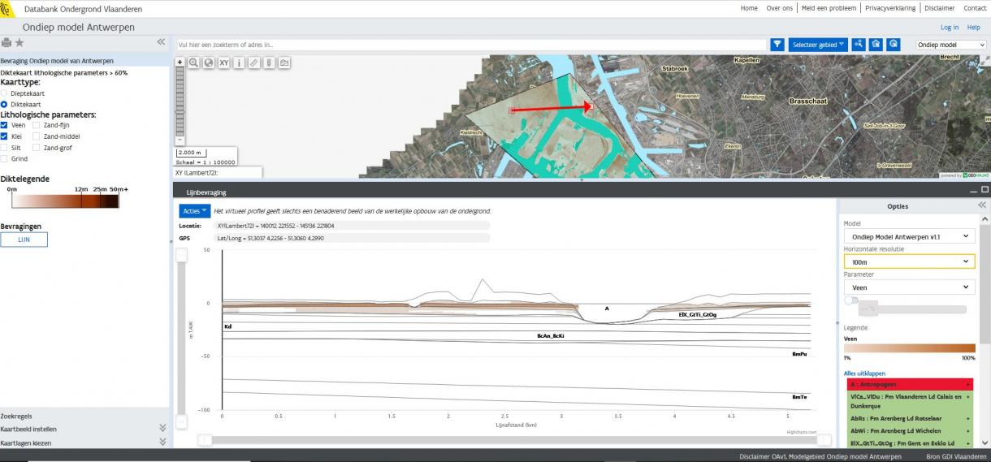Enable the Zand-middel checkbox
The image size is (991, 462).
pyautogui.click(x=37, y=136)
